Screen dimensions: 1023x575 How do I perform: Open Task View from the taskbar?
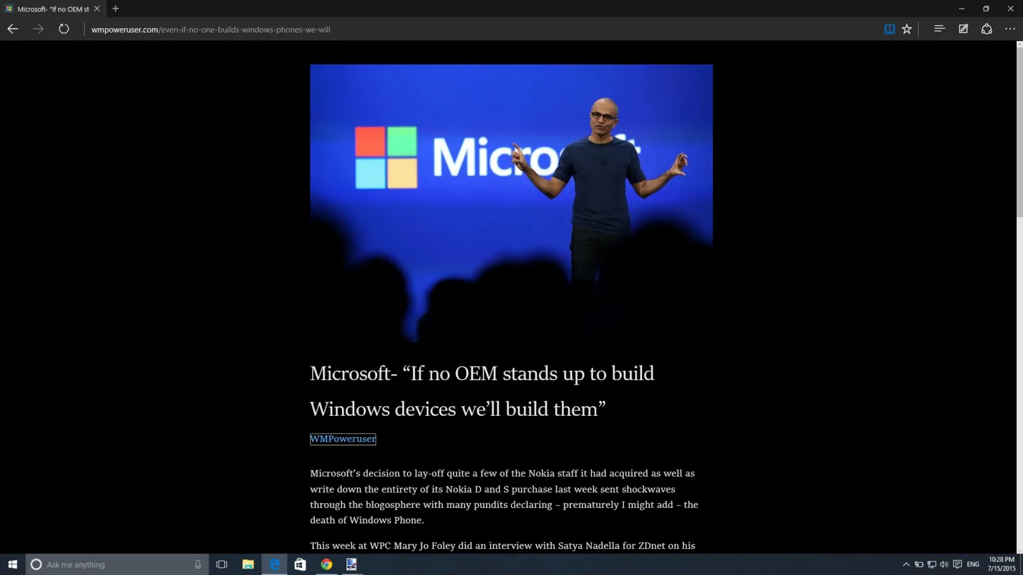[222, 564]
